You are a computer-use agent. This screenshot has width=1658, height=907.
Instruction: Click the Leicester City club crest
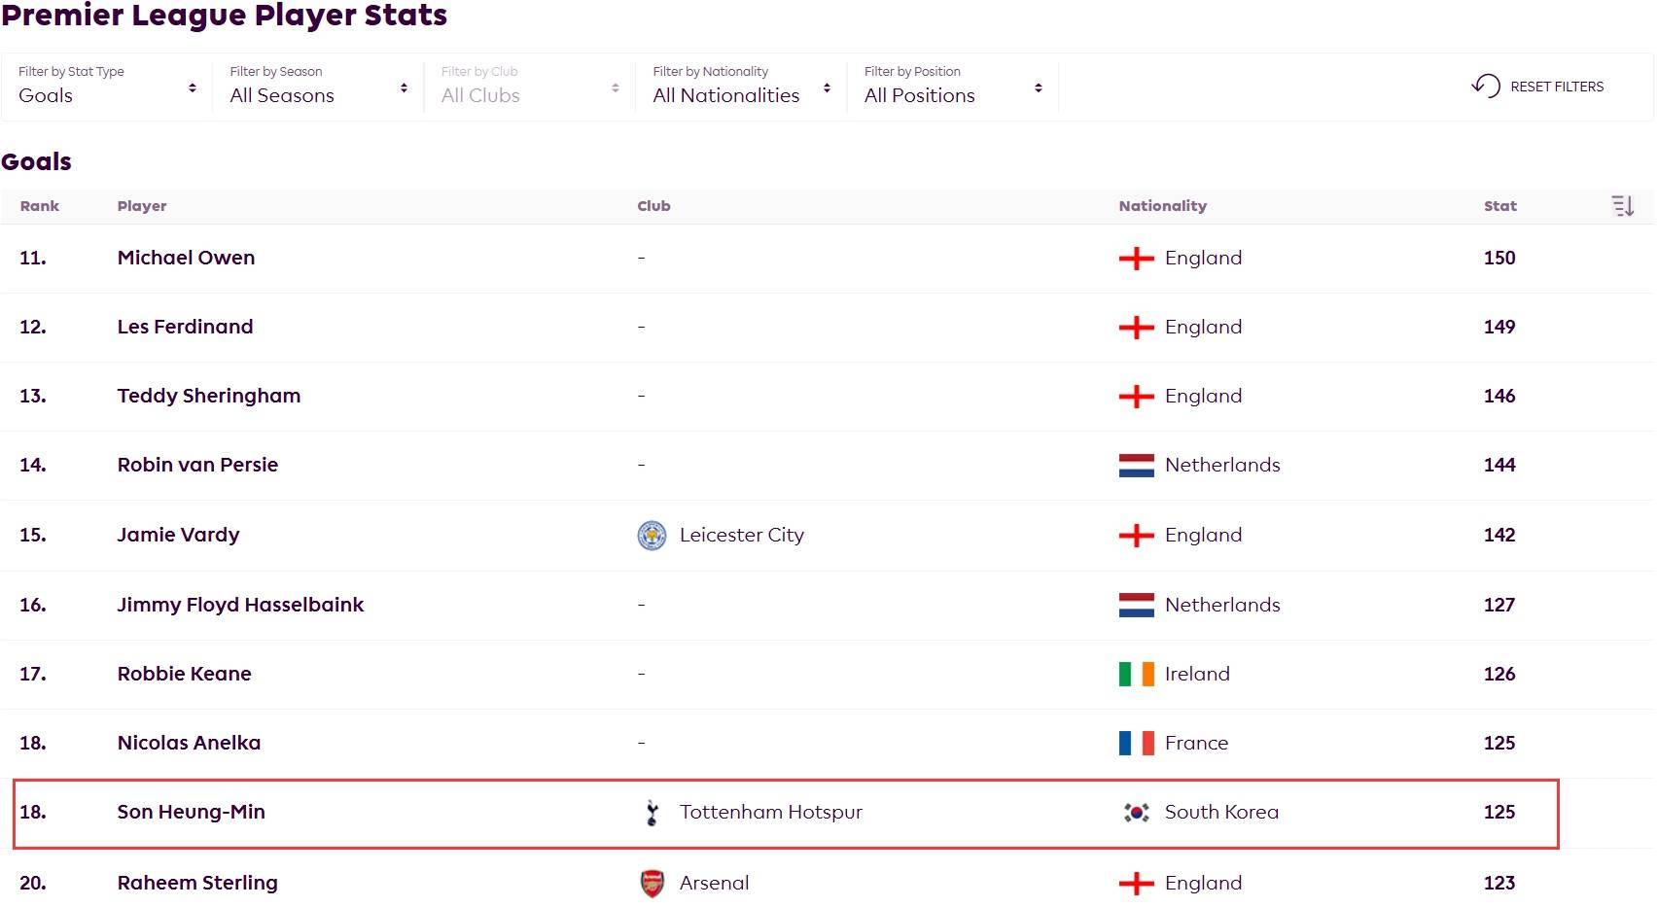[x=652, y=536]
